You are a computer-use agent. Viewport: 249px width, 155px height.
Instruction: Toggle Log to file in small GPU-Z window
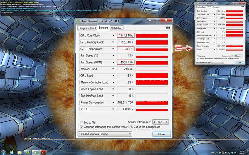pos(198,56)
